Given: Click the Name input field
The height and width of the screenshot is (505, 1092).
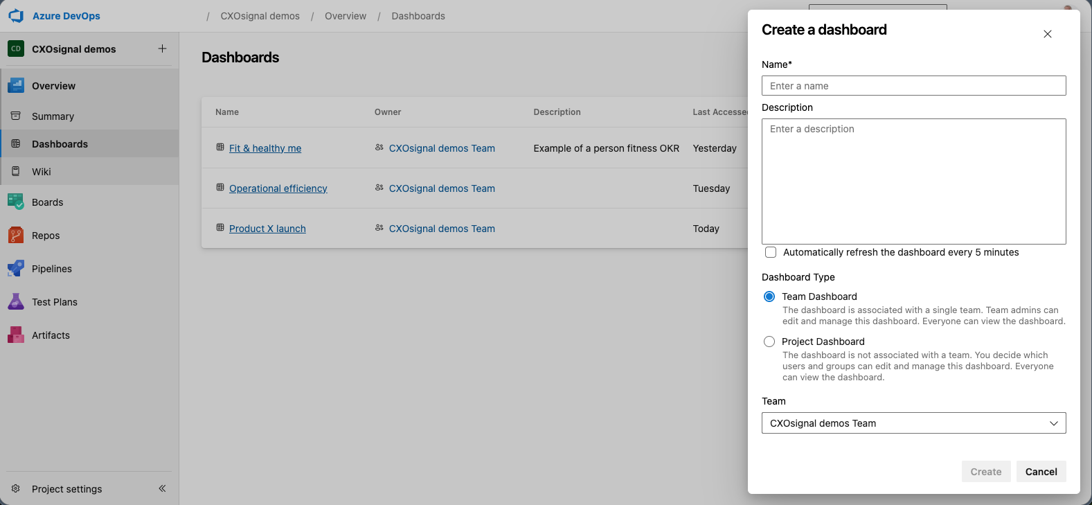Looking at the screenshot, I should point(914,86).
